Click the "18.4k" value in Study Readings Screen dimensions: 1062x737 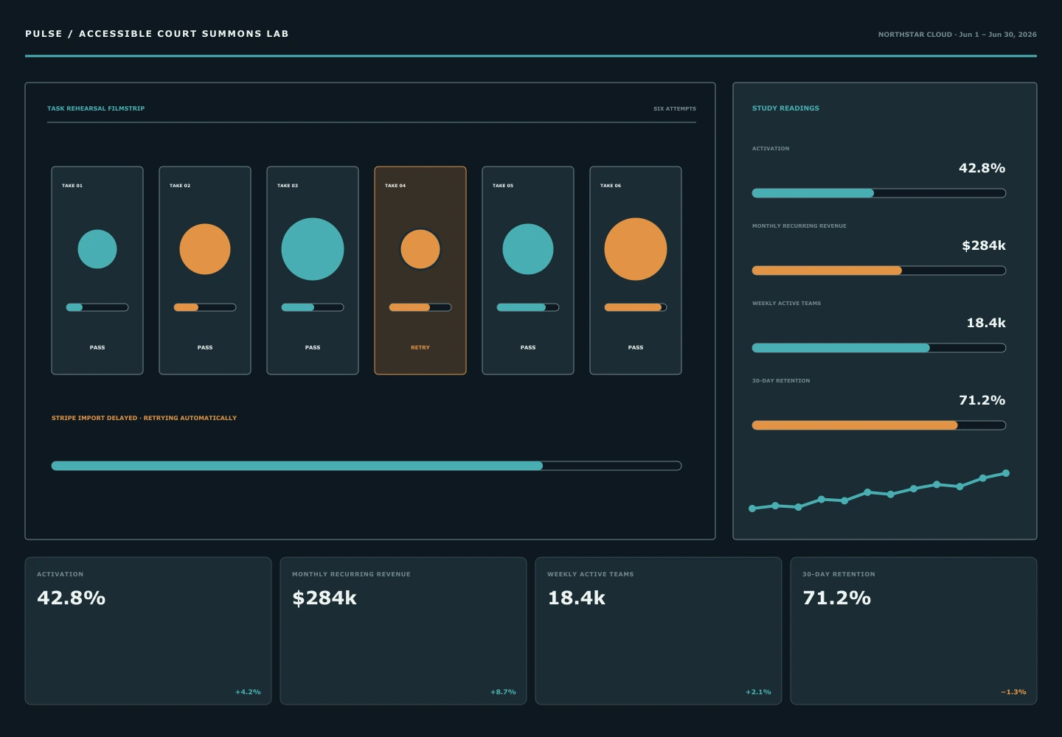[986, 323]
